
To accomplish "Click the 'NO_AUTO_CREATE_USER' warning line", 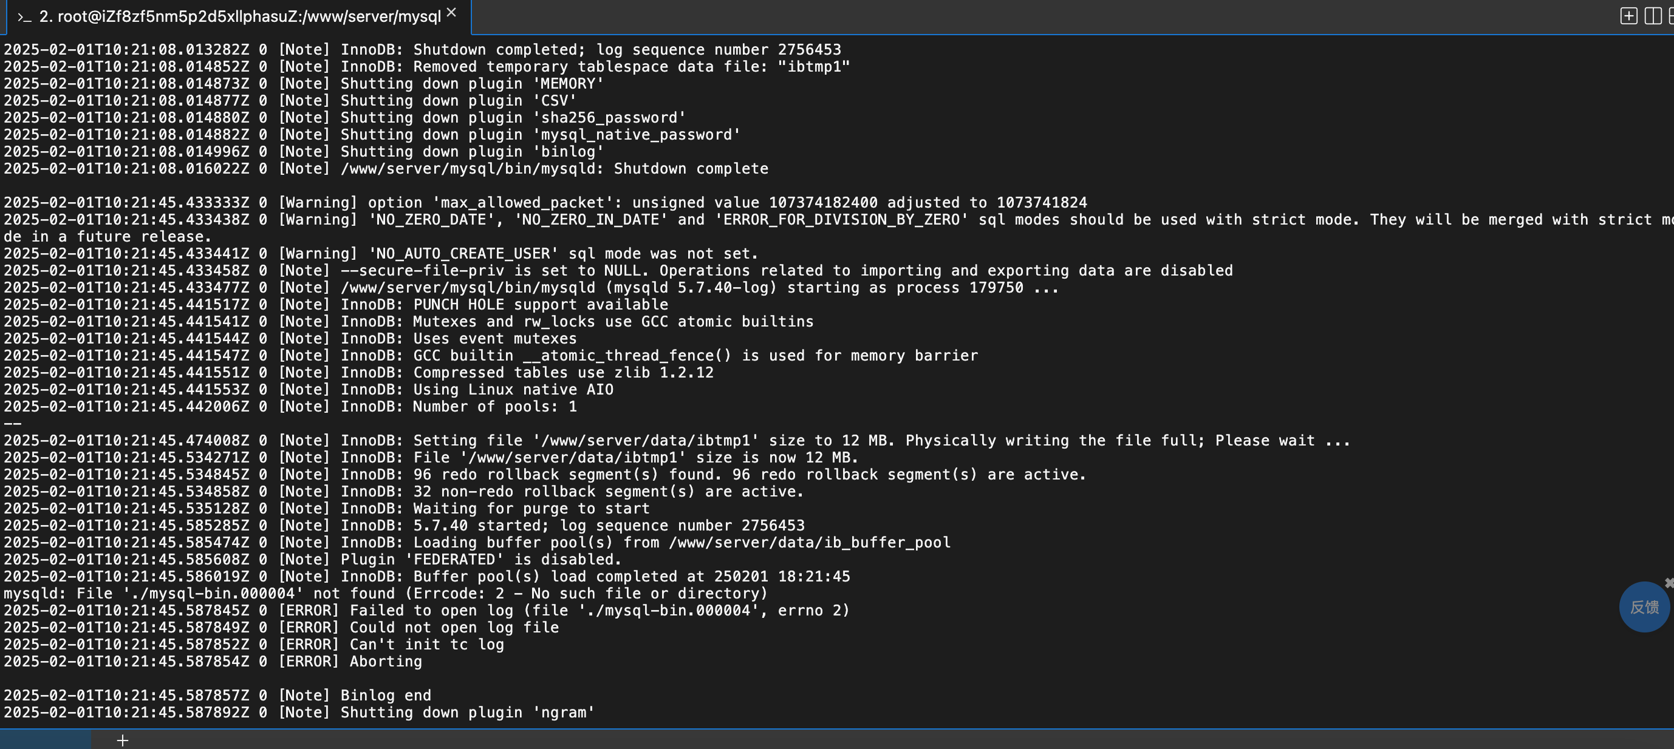I will click(381, 253).
